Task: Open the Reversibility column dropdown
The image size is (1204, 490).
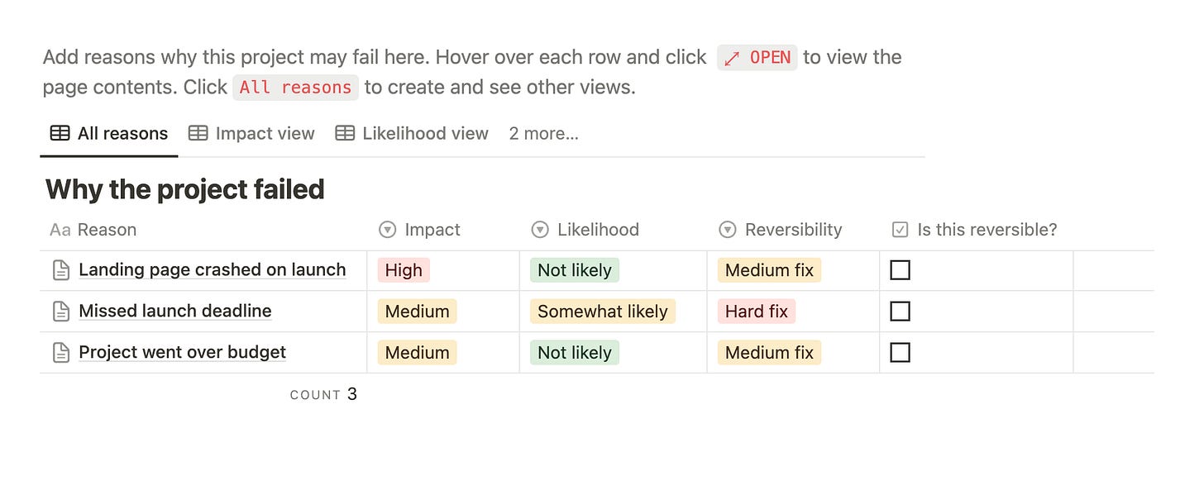Action: pos(728,230)
